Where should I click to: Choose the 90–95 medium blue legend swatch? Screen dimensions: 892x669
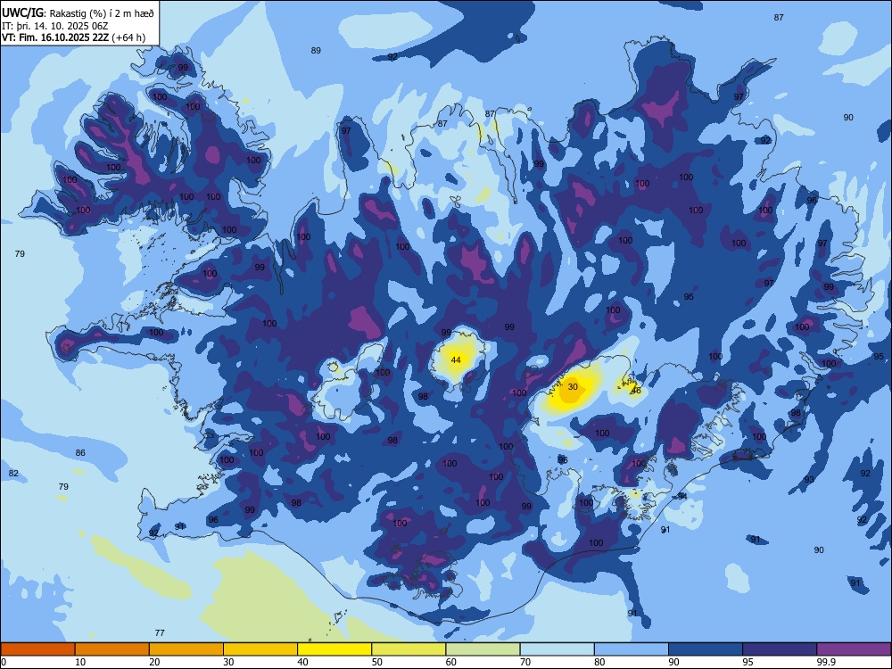[x=706, y=649]
